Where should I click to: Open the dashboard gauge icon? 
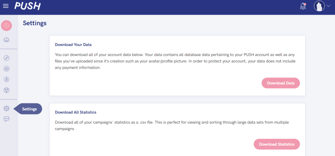pyautogui.click(x=7, y=40)
